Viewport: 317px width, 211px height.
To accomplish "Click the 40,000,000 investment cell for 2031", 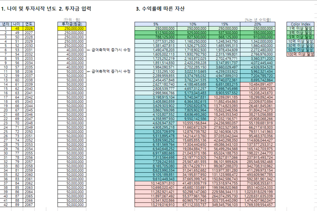I will coord(72,50).
